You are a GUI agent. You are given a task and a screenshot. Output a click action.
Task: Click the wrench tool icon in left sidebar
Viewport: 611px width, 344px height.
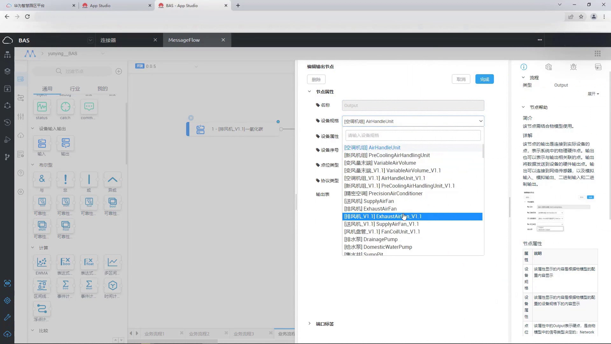coord(7,317)
